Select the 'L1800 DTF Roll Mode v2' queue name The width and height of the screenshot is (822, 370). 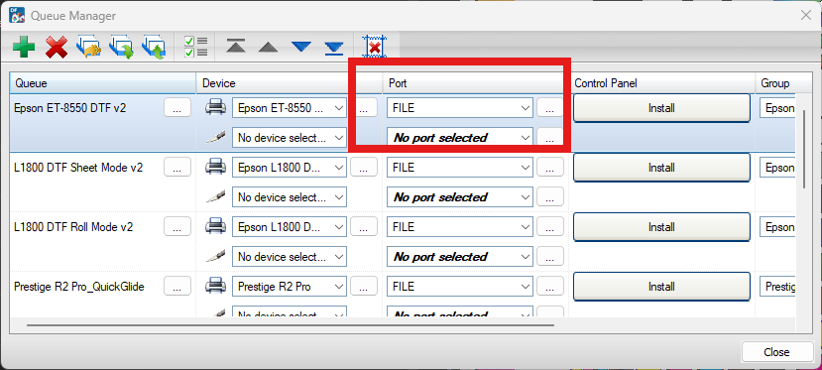tap(73, 227)
